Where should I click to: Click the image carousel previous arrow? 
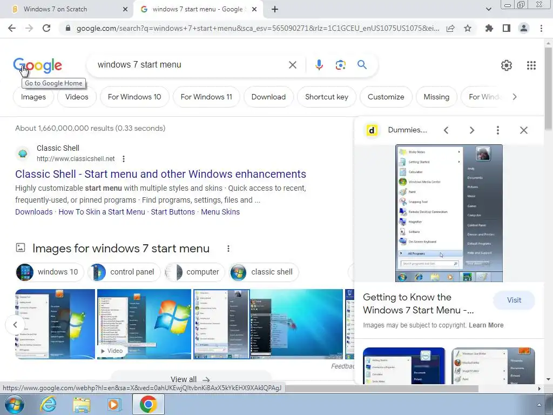[x=15, y=325]
